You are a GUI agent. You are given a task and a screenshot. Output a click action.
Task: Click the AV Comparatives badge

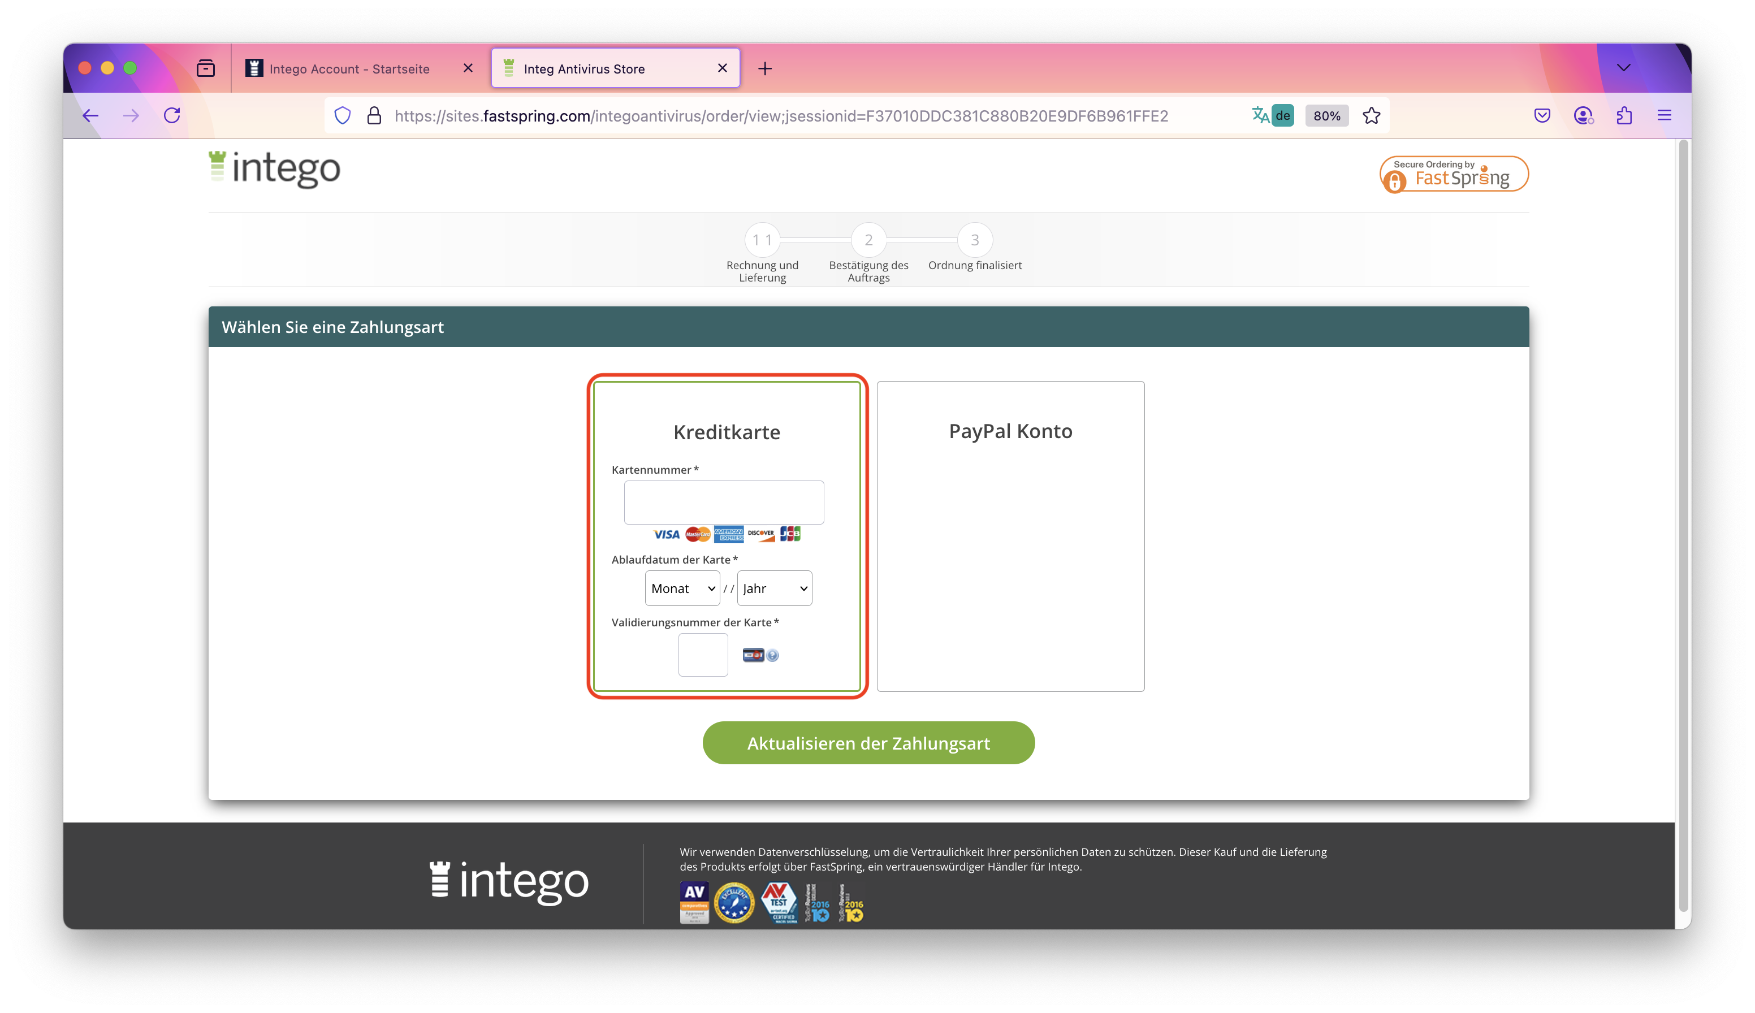(x=694, y=903)
